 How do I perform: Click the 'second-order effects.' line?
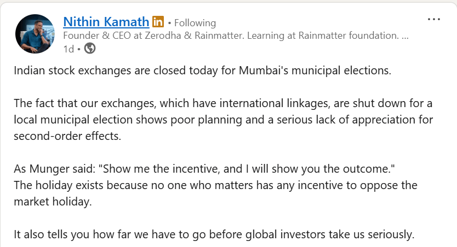[67, 136]
